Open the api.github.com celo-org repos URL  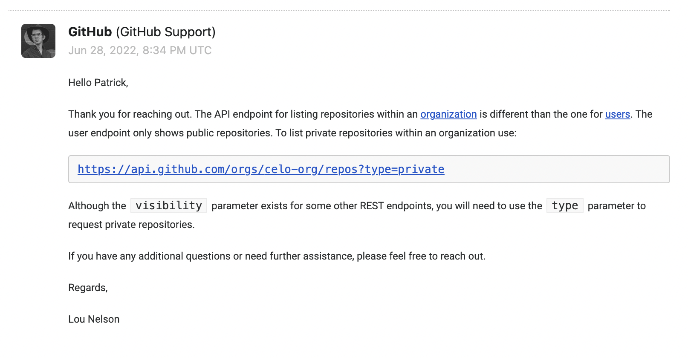(x=261, y=169)
